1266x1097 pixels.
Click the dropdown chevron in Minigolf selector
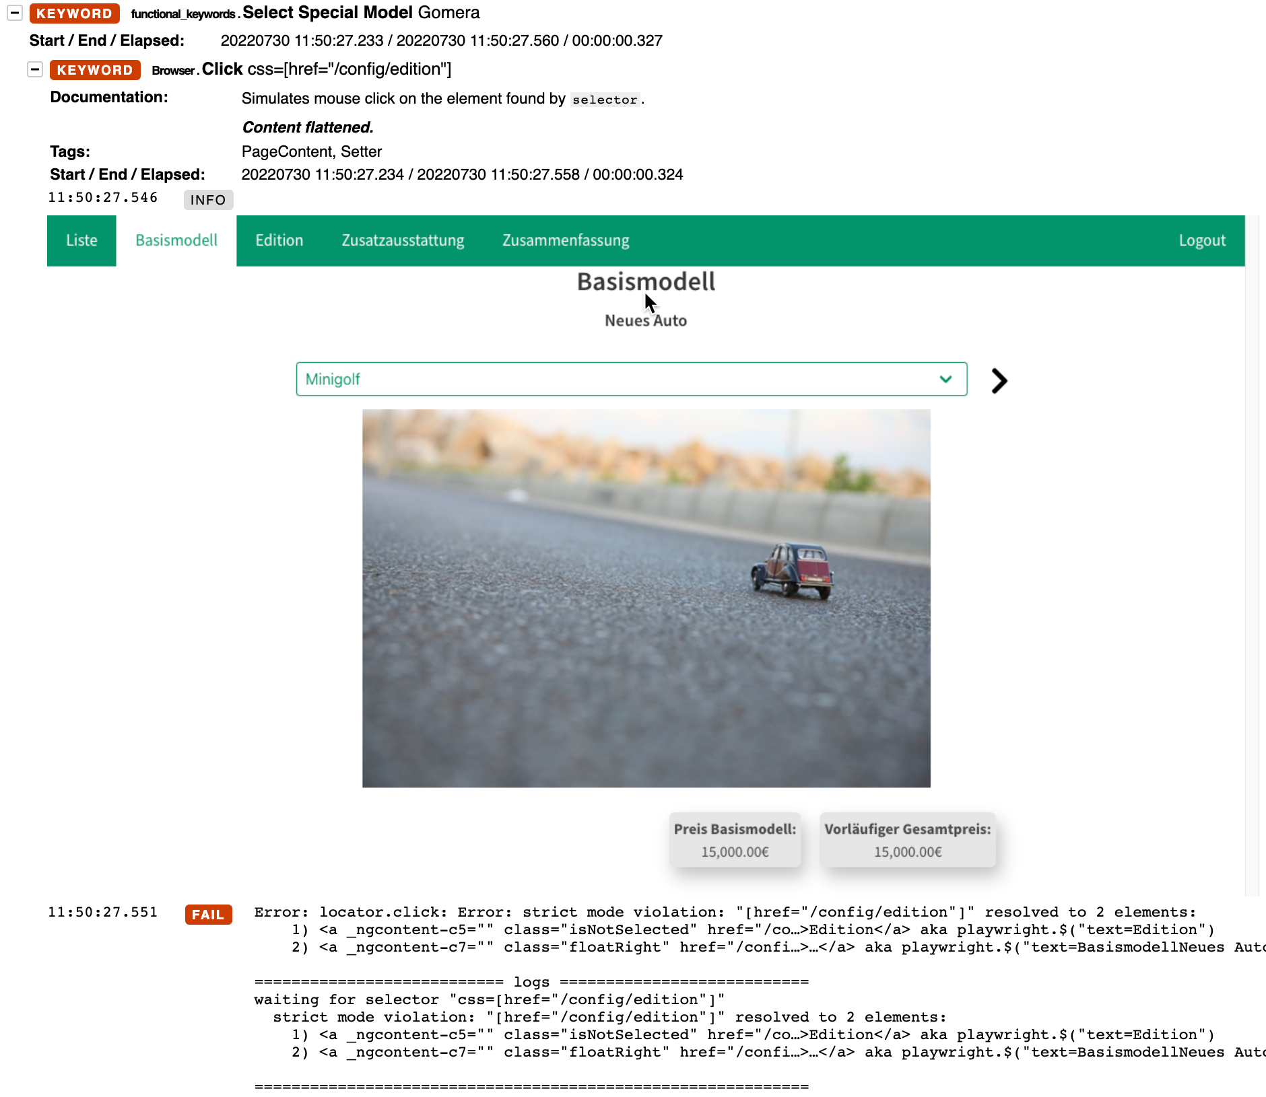(x=945, y=379)
